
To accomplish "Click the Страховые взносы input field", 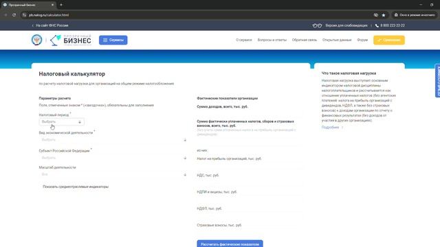I will point(250,232).
